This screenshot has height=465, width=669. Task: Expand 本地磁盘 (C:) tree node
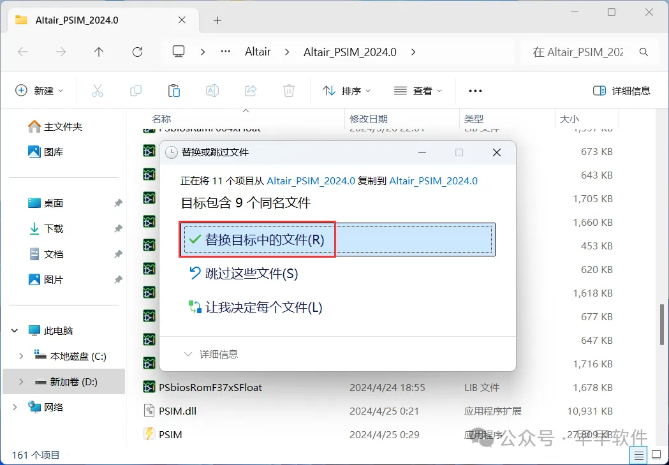pos(21,356)
